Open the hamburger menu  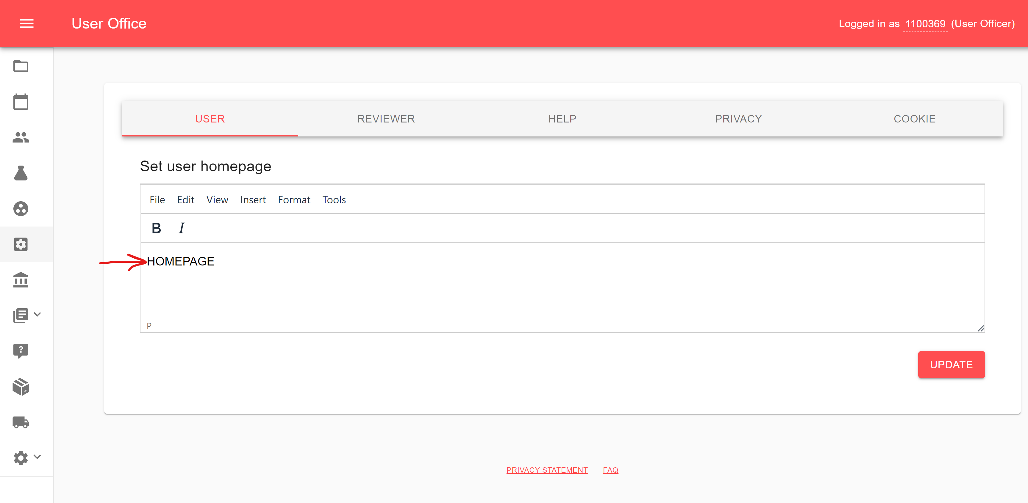click(27, 23)
